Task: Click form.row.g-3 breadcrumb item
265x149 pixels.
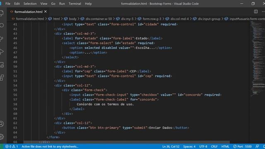Action: pyautogui.click(x=152, y=19)
